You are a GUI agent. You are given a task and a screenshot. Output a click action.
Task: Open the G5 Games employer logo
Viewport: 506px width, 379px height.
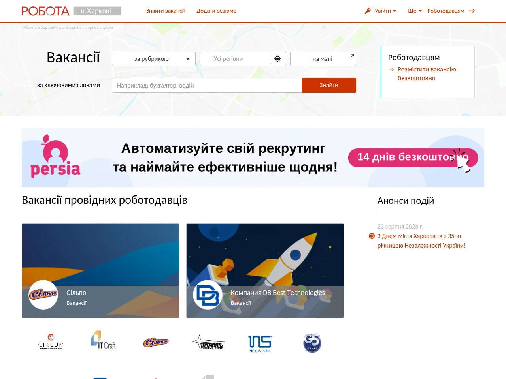(x=312, y=343)
